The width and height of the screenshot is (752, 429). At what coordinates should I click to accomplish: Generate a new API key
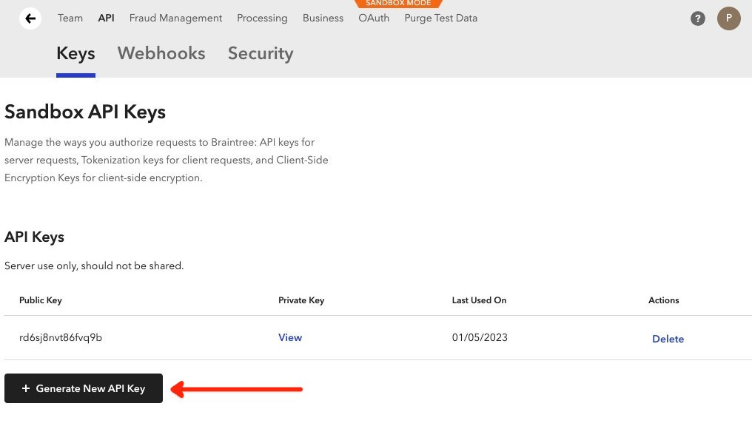click(x=84, y=388)
